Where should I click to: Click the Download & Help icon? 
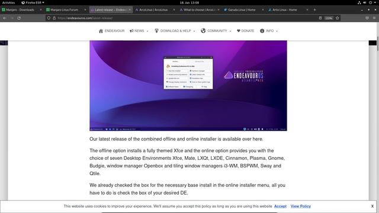pos(156,31)
